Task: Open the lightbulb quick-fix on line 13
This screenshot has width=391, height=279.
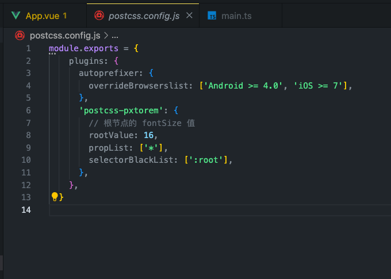Action: pyautogui.click(x=55, y=197)
